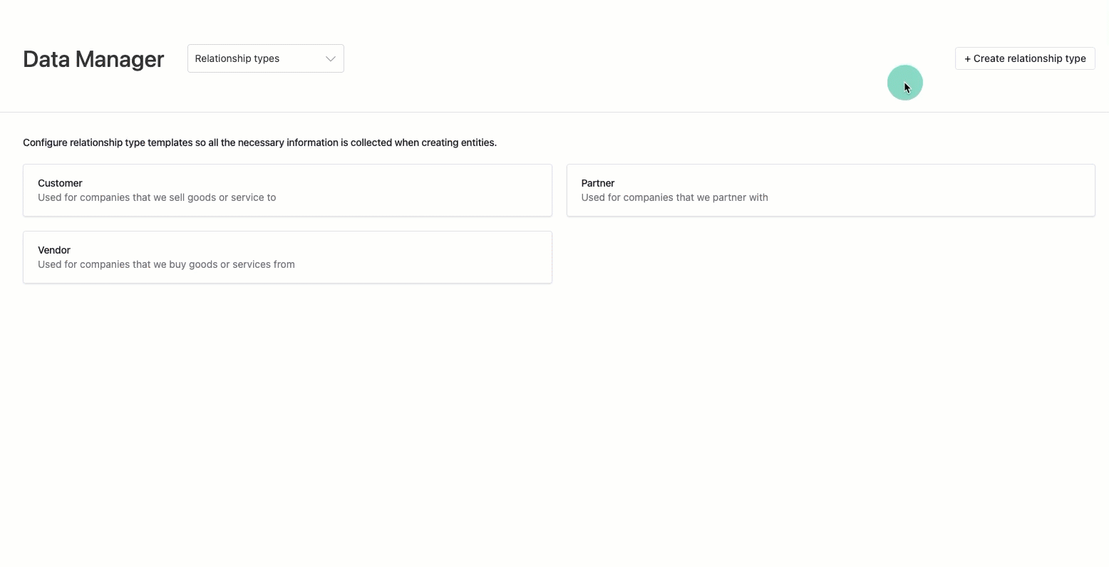Select the Vendor card title
The height and width of the screenshot is (567, 1109).
tap(54, 250)
